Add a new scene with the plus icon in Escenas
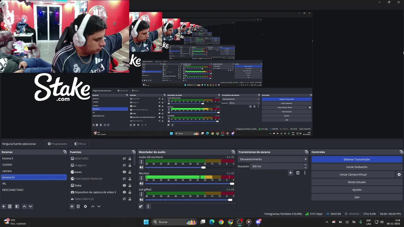The height and width of the screenshot is (227, 404). pos(4,207)
